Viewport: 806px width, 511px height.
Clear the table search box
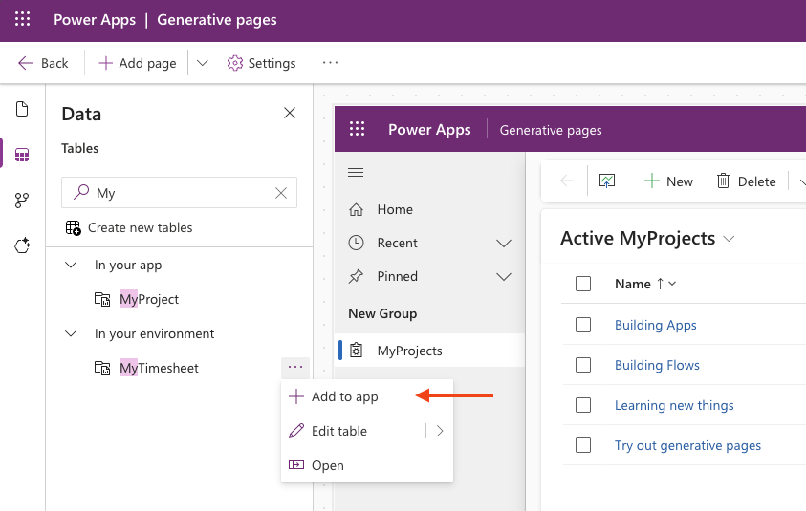(281, 193)
